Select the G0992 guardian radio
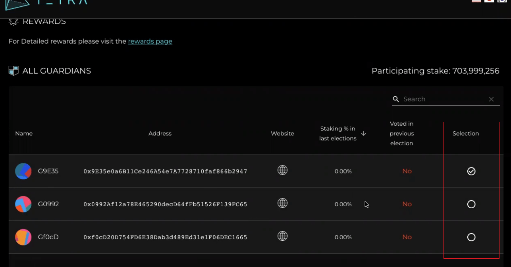The image size is (511, 267). coord(471,204)
